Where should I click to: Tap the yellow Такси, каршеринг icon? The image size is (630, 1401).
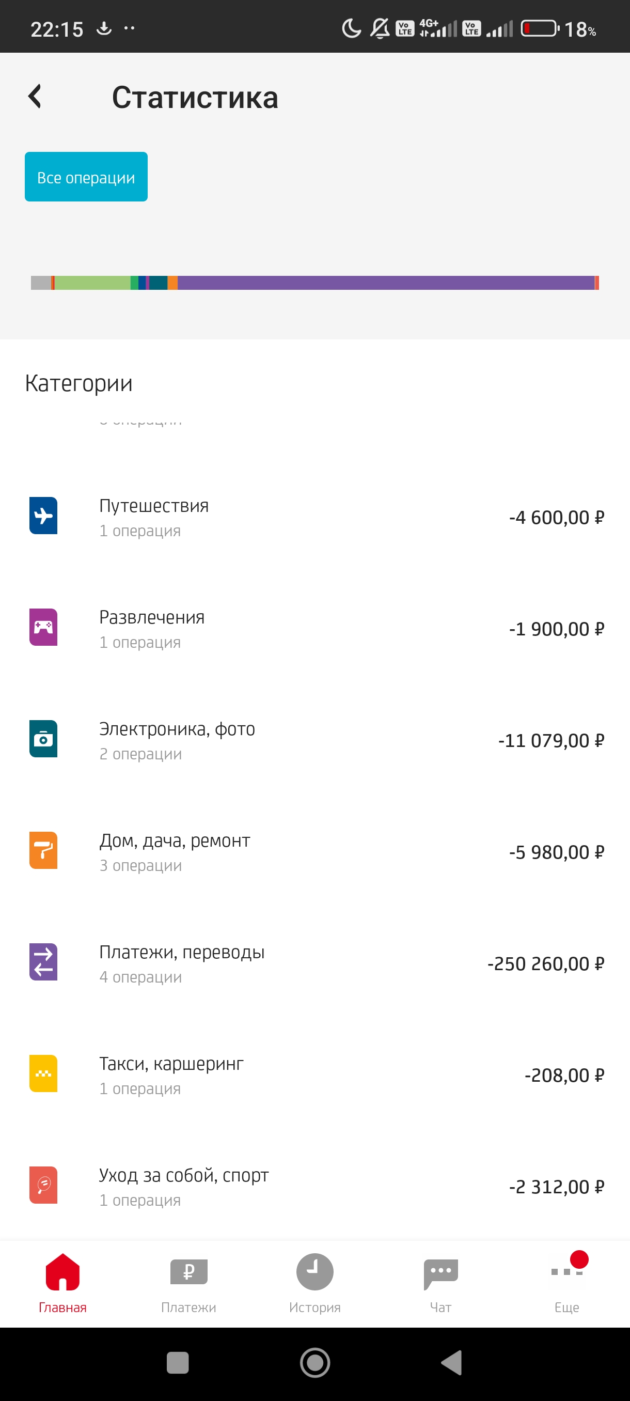[43, 1073]
